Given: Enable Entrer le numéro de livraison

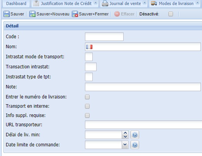Looking at the screenshot, I should [87, 97].
